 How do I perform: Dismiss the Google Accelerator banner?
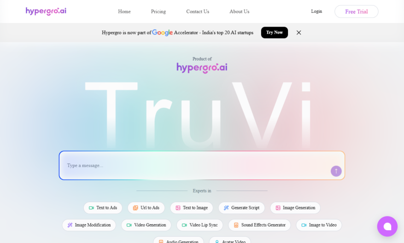pyautogui.click(x=299, y=32)
